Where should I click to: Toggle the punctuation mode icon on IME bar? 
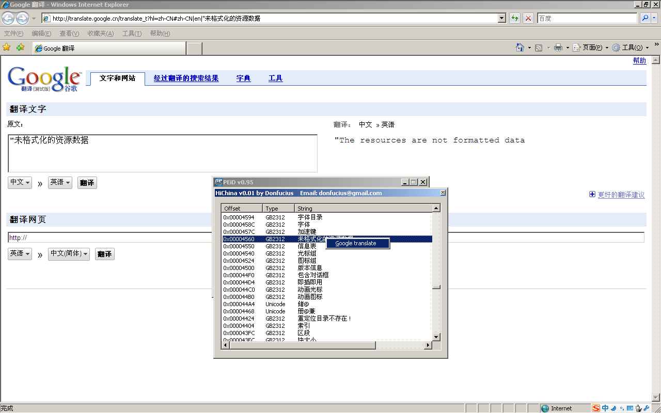click(621, 408)
